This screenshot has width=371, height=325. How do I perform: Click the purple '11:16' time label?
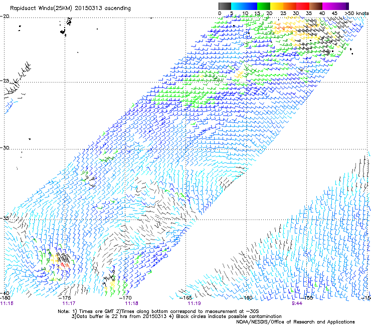[x=7, y=303]
